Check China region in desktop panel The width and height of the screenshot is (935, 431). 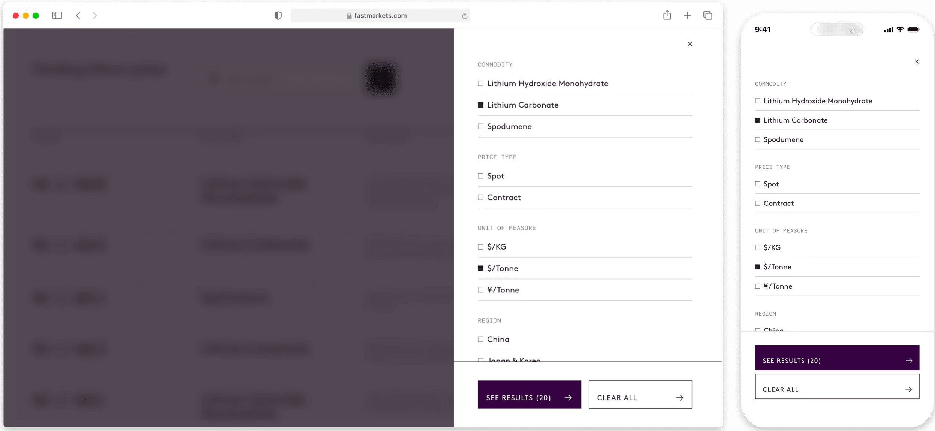click(x=480, y=339)
